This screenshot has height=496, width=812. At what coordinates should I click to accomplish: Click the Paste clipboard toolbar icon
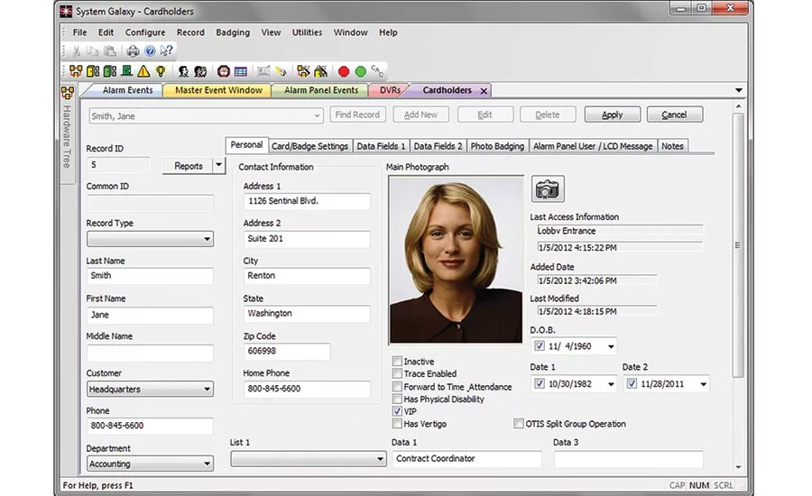(110, 51)
